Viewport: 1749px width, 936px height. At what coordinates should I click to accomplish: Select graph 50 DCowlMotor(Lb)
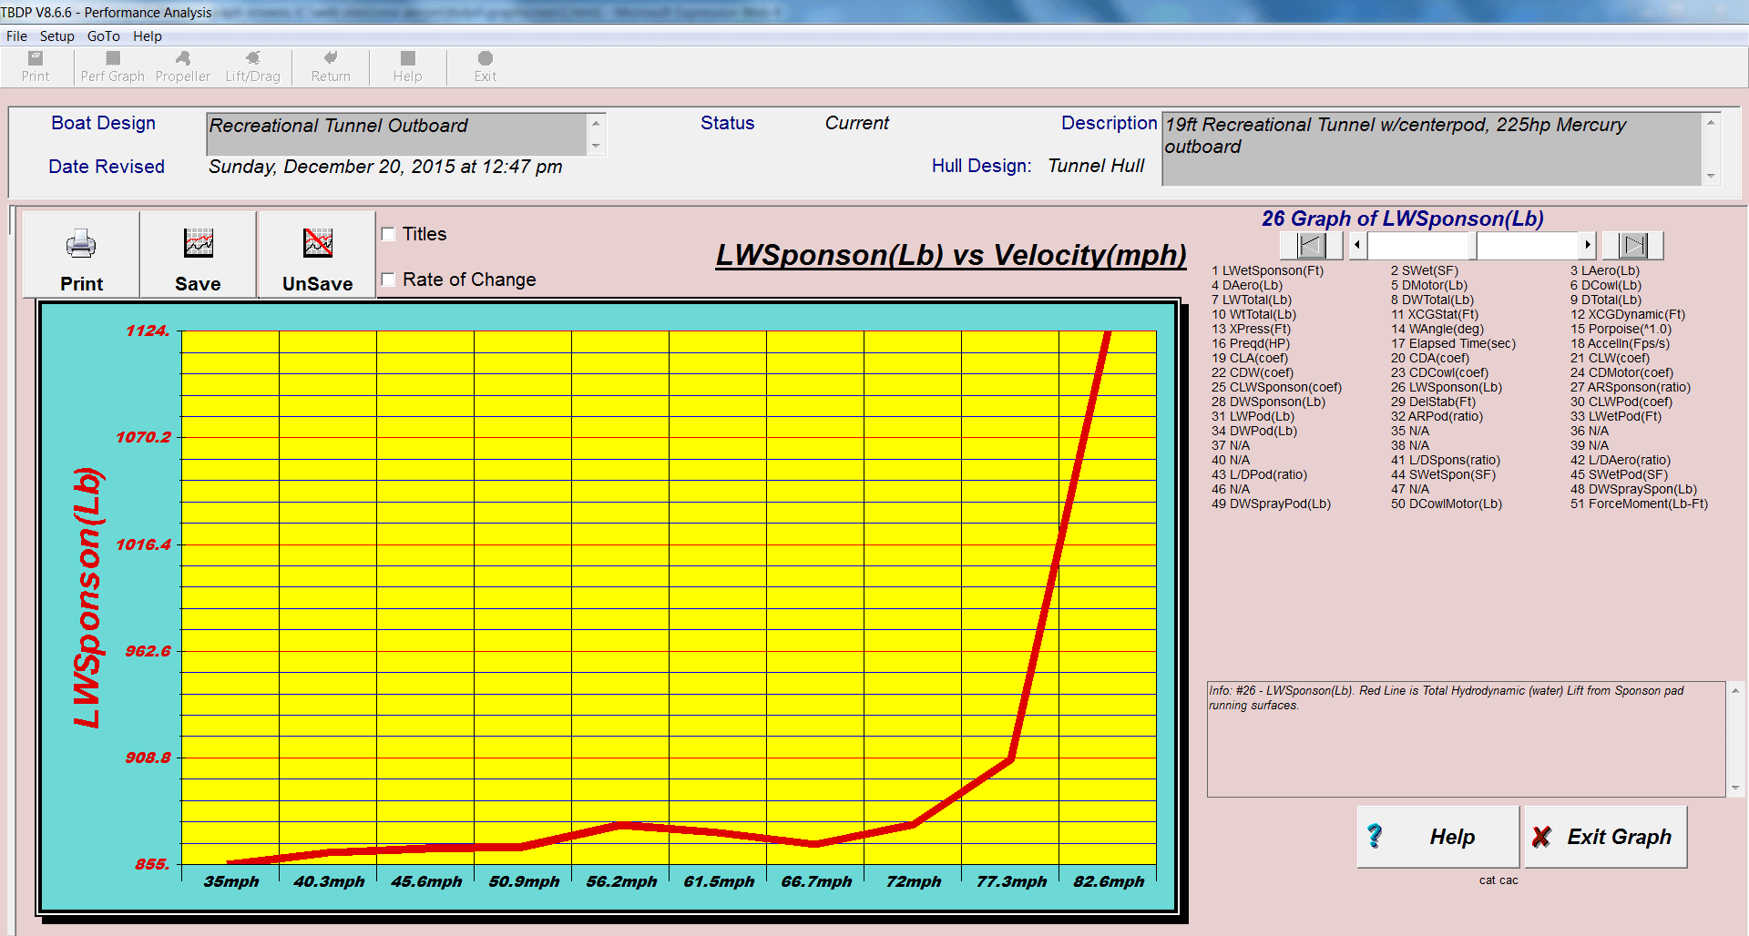(1446, 504)
